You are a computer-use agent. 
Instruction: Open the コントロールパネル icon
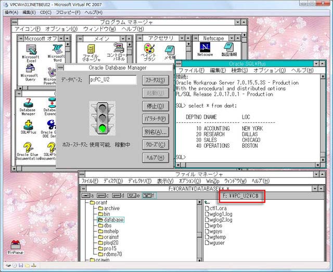click(118, 52)
